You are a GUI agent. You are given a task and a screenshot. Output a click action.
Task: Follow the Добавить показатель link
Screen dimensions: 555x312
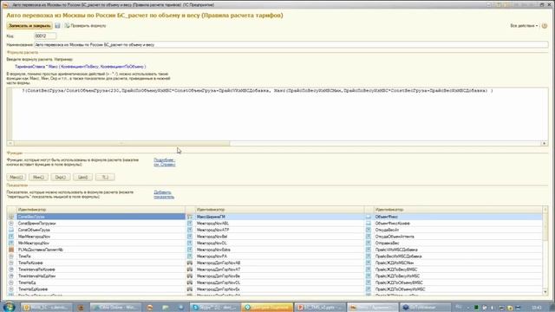[164, 194]
